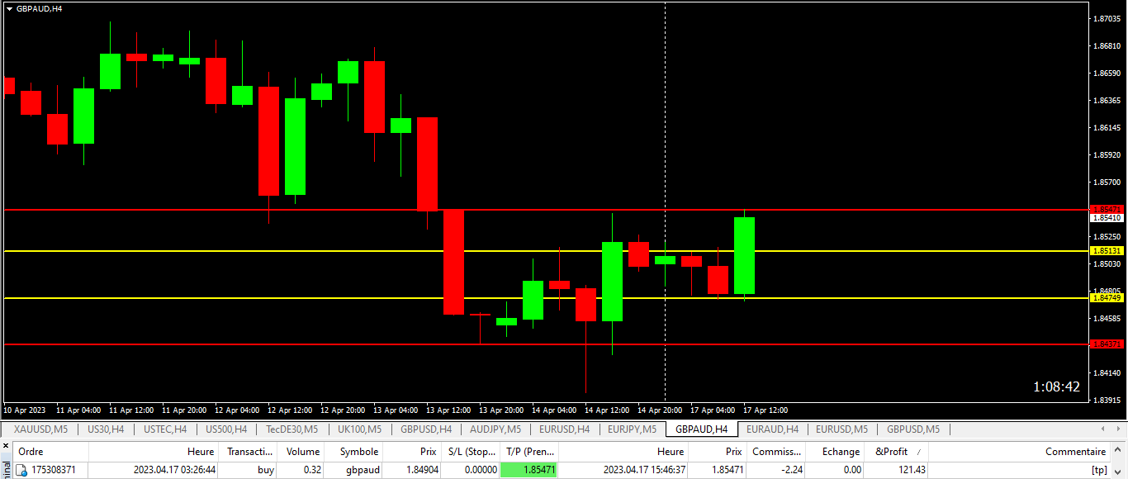Image resolution: width=1128 pixels, height=479 pixels.
Task: Click the 1:08:42 candle countdown timer
Action: (1056, 387)
